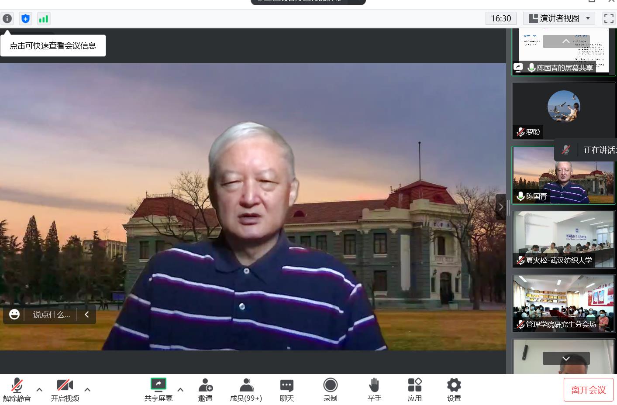Open the Settings (设置) gear

click(x=454, y=389)
